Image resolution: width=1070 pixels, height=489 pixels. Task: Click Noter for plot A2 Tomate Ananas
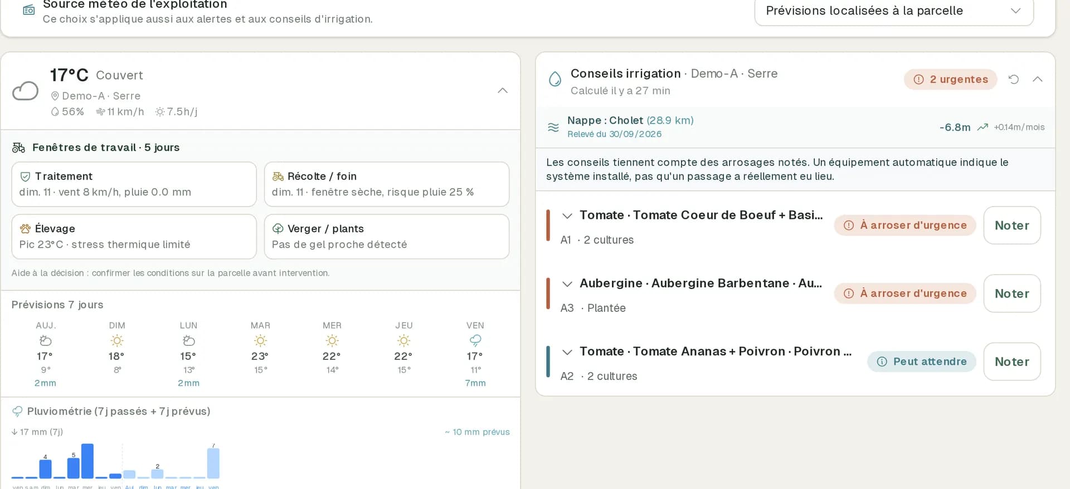[1012, 361]
